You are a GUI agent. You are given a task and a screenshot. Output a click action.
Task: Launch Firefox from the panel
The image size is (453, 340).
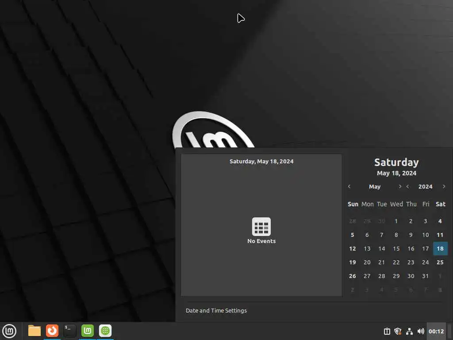pos(52,331)
